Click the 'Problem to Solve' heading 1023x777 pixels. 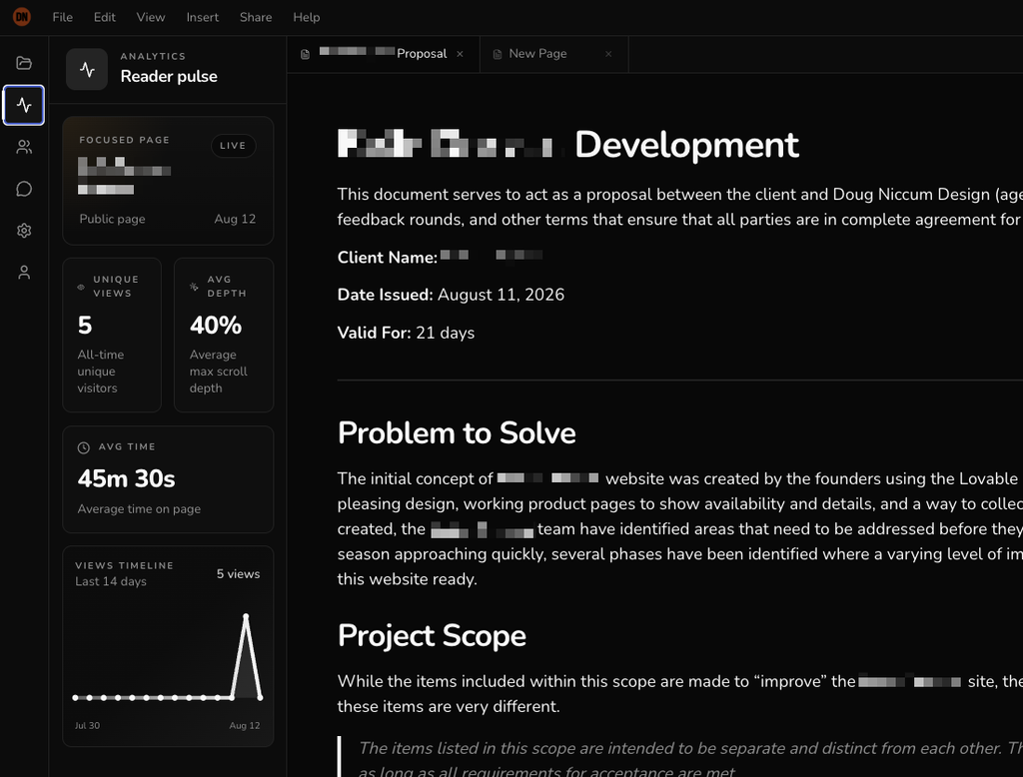(x=457, y=433)
